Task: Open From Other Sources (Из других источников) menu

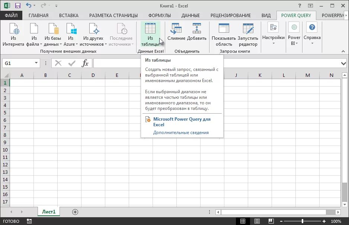Action: click(93, 35)
